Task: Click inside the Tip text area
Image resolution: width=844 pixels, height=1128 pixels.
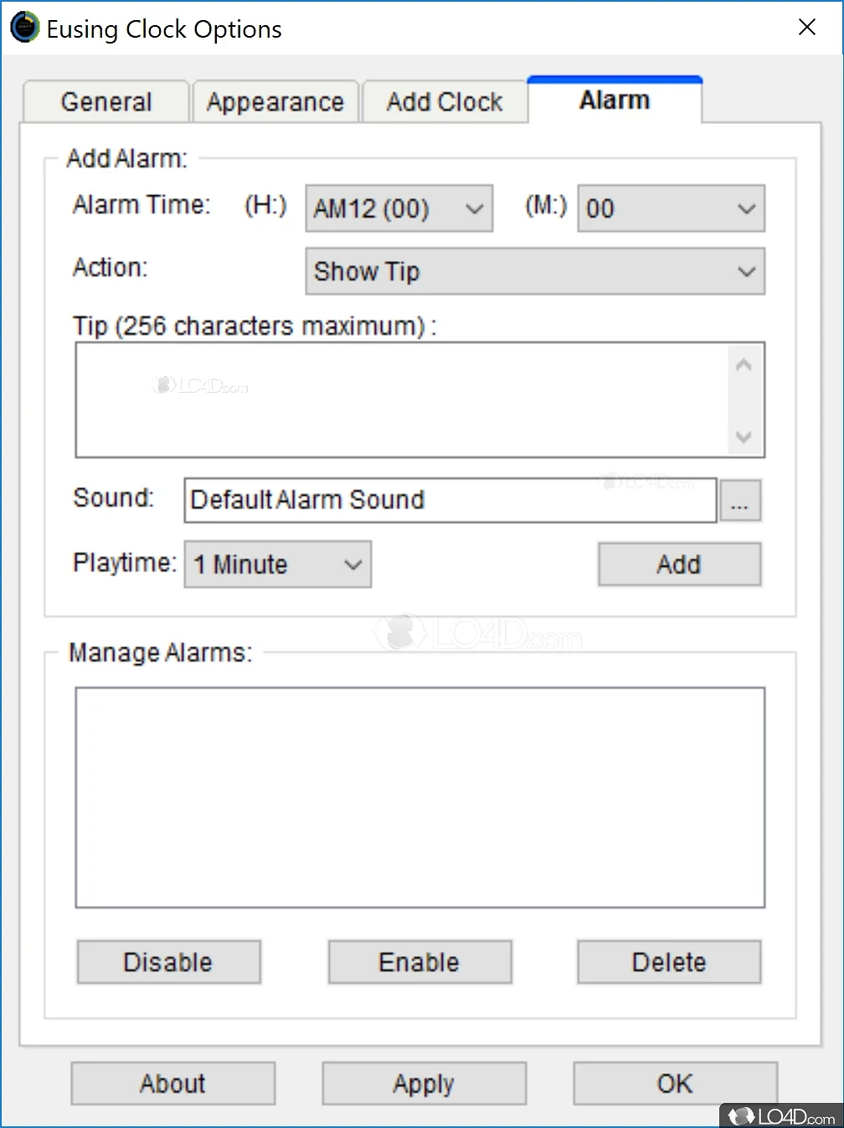Action: pos(402,400)
